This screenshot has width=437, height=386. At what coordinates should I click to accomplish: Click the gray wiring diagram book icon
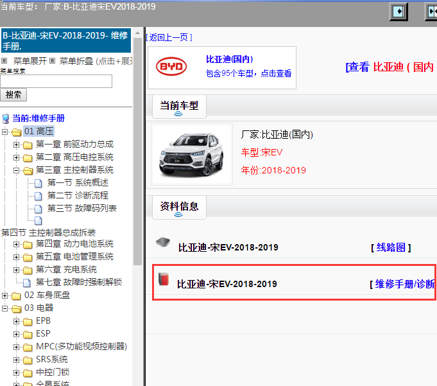tap(163, 241)
